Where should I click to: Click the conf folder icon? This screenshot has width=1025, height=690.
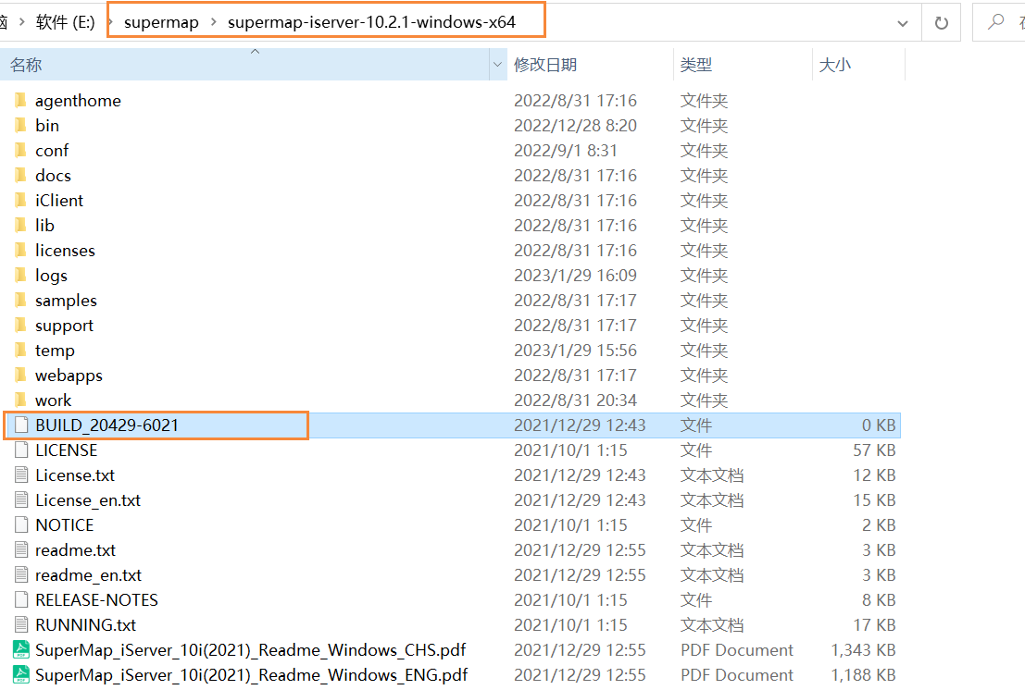click(21, 150)
